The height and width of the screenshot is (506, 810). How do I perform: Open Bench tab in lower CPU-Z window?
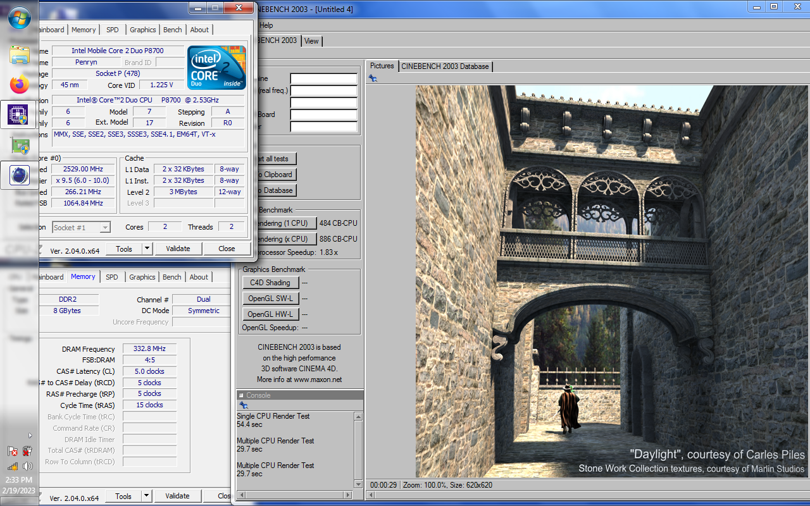pyautogui.click(x=172, y=277)
